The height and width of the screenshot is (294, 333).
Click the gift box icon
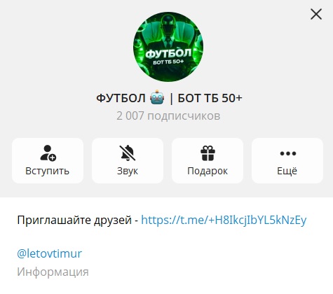click(208, 153)
